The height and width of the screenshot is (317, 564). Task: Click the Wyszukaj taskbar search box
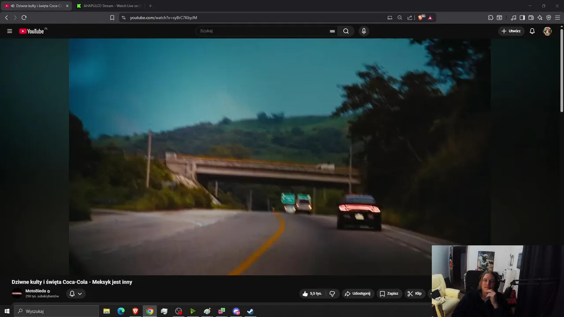tap(56, 311)
